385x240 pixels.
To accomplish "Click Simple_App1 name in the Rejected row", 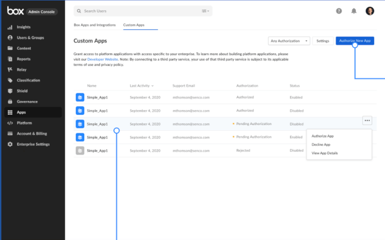I will [97, 151].
